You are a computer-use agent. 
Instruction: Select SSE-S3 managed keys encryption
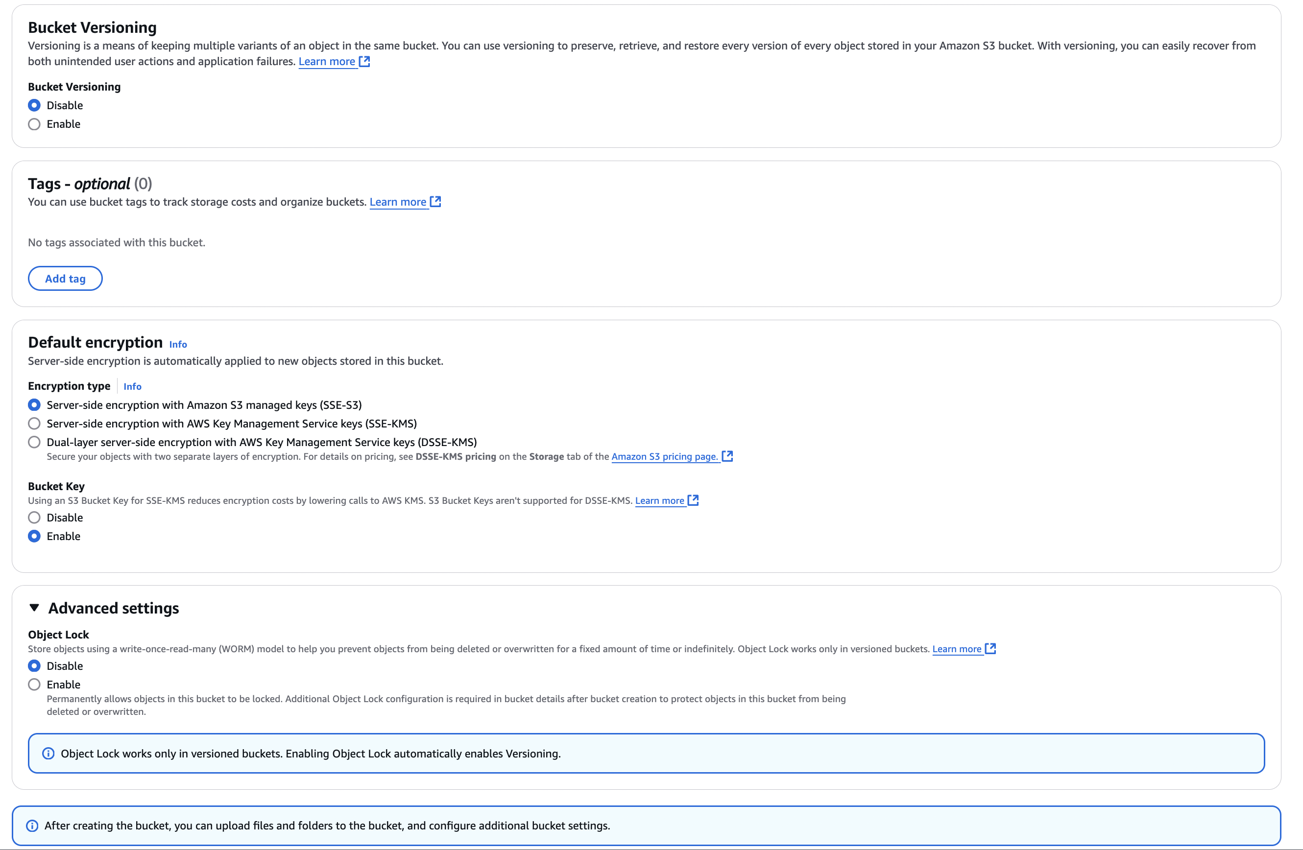[34, 404]
